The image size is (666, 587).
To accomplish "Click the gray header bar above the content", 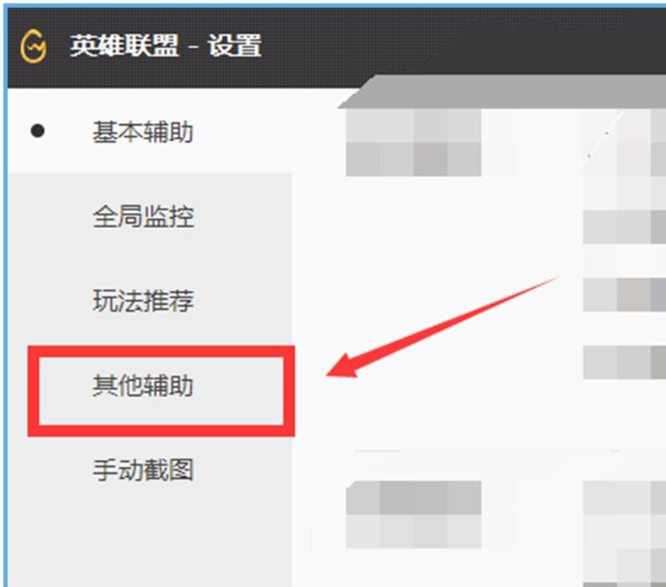I will coord(502,92).
